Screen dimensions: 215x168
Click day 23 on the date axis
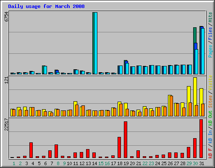[x=151, y=163]
